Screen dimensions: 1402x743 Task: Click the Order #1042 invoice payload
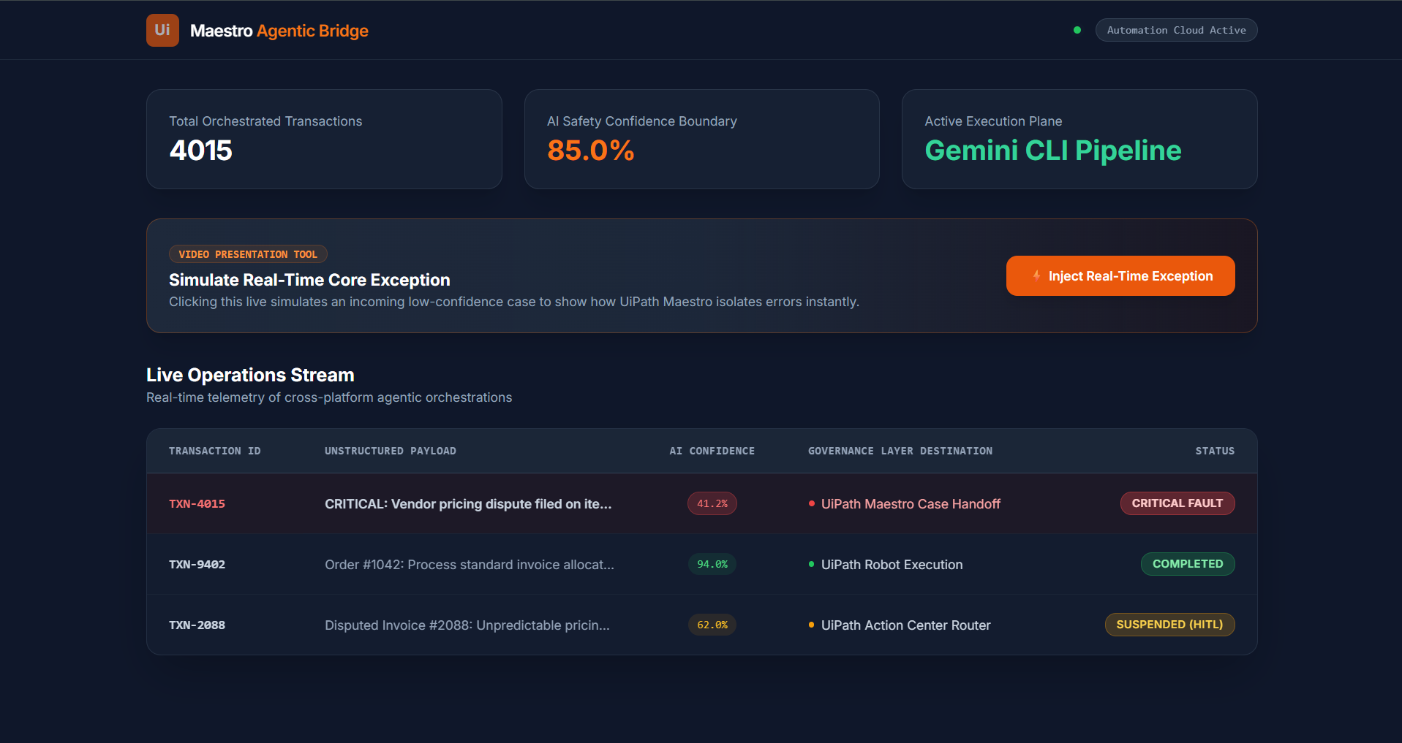click(x=470, y=564)
